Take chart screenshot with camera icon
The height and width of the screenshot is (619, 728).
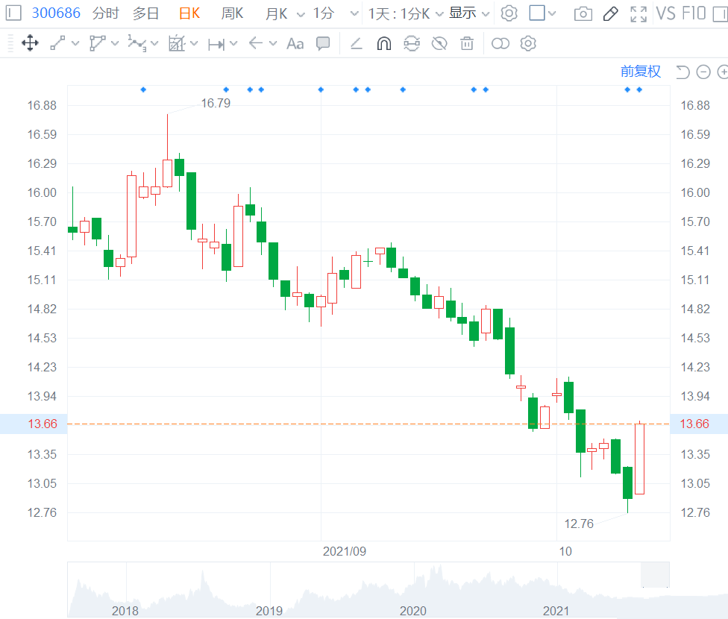[583, 14]
